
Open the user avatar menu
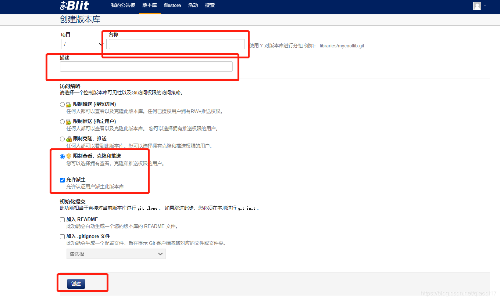pos(477,6)
